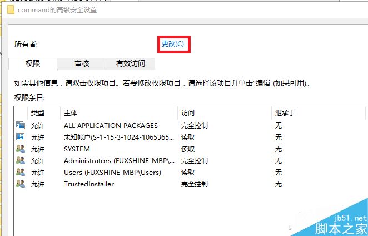
Task: Select the Administrators (FUXSHINE-MBP\... entry
Action: click(x=119, y=161)
